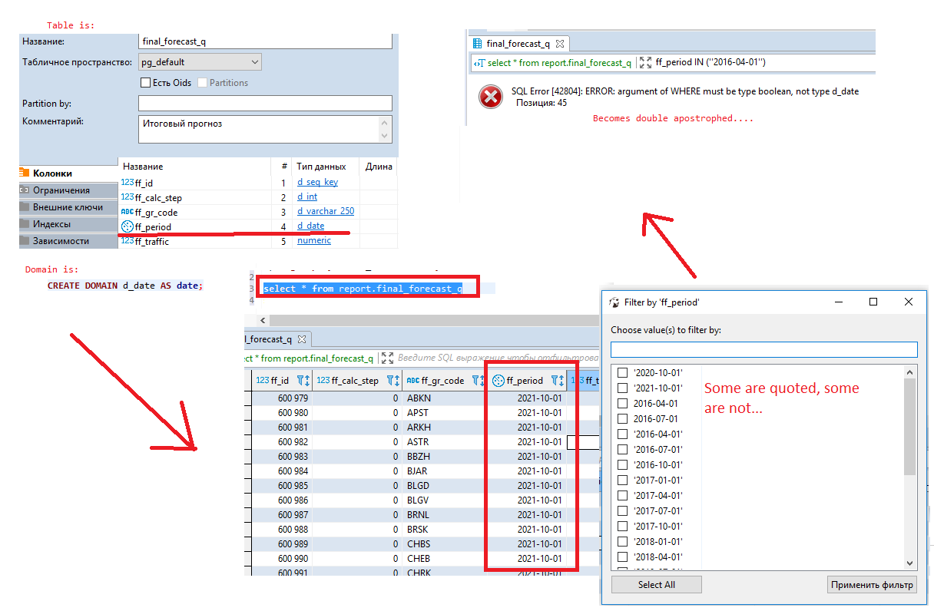934x611 pixels.
Task: Click the folder icon next to Ограничения
Action: (x=25, y=190)
